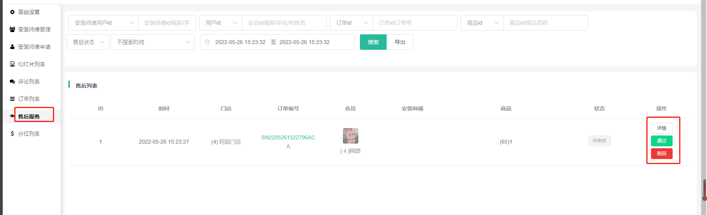Click the chat bubble icon beside 评论列表

12,81
